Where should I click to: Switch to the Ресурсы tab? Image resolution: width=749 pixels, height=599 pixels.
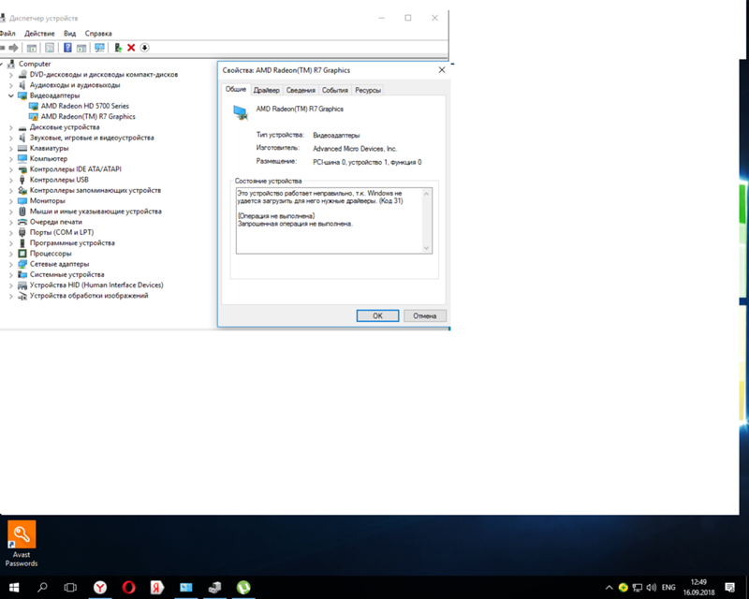pos(368,90)
